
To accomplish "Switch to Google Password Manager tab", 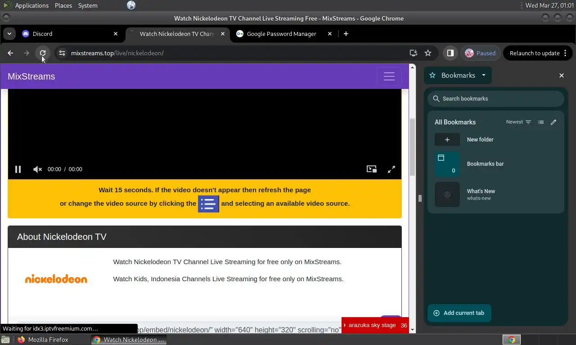I will [284, 34].
